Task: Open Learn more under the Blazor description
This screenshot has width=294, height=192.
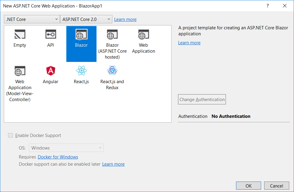Action: pos(189,42)
